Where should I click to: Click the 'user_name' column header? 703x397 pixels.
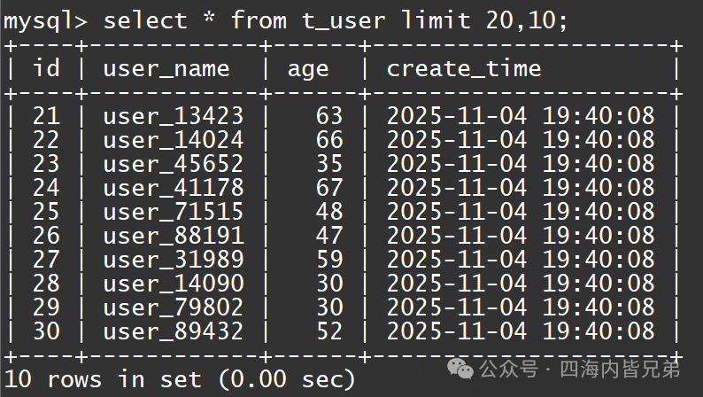point(166,69)
